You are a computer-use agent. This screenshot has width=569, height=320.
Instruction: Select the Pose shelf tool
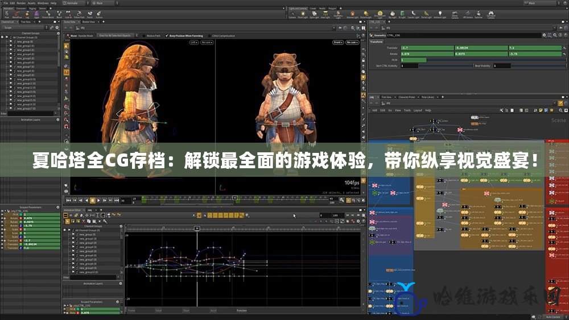[6, 15]
